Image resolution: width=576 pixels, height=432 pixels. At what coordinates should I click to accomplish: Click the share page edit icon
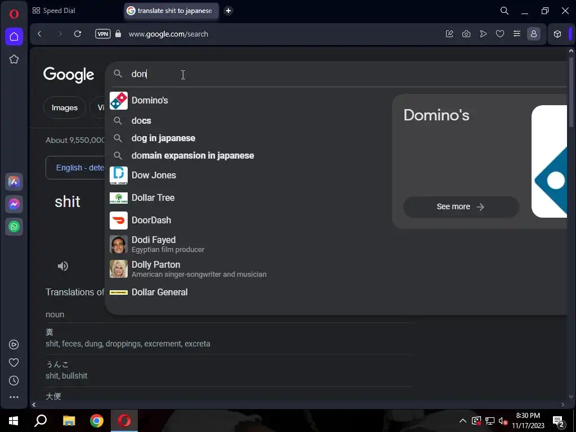pyautogui.click(x=449, y=34)
